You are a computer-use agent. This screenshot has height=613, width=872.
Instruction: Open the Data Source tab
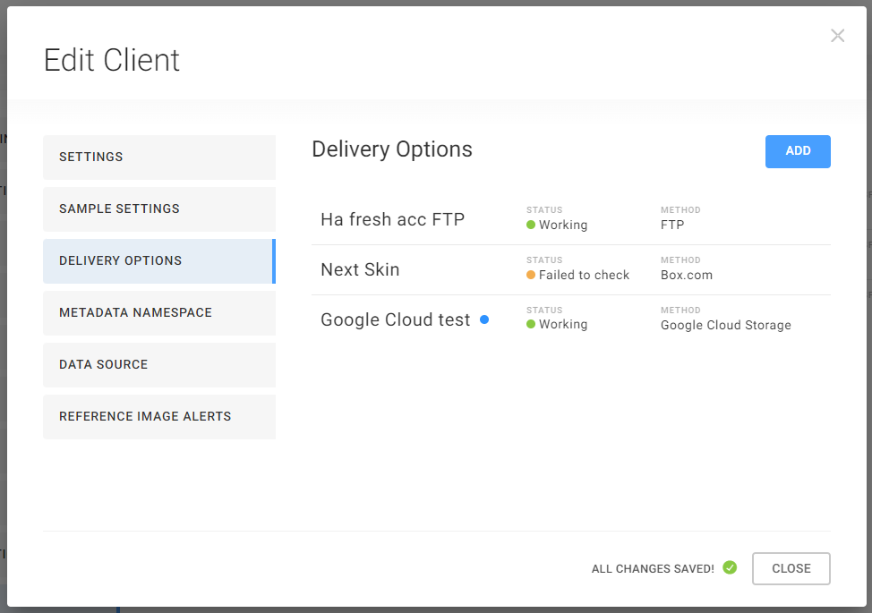point(158,365)
